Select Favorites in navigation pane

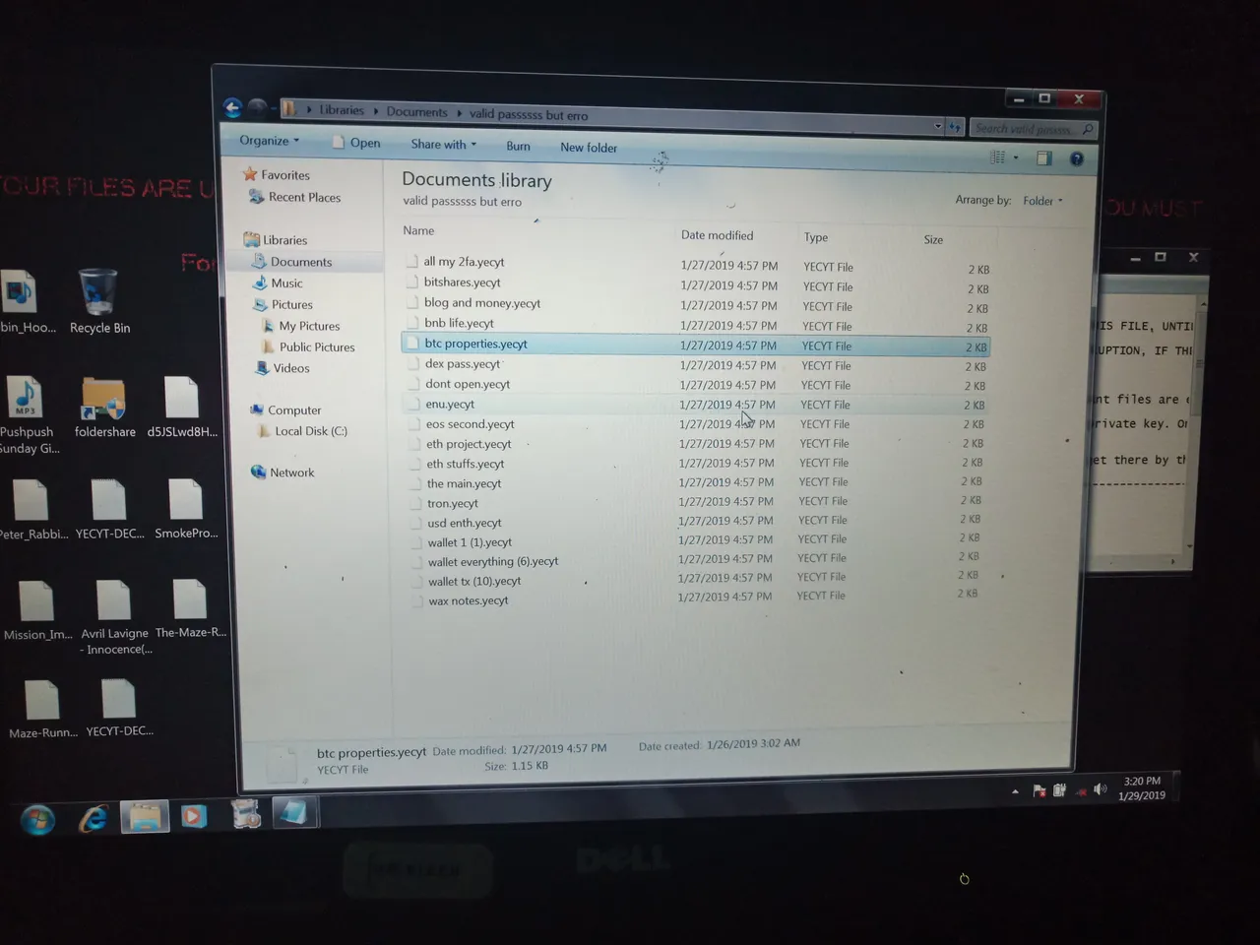click(276, 174)
